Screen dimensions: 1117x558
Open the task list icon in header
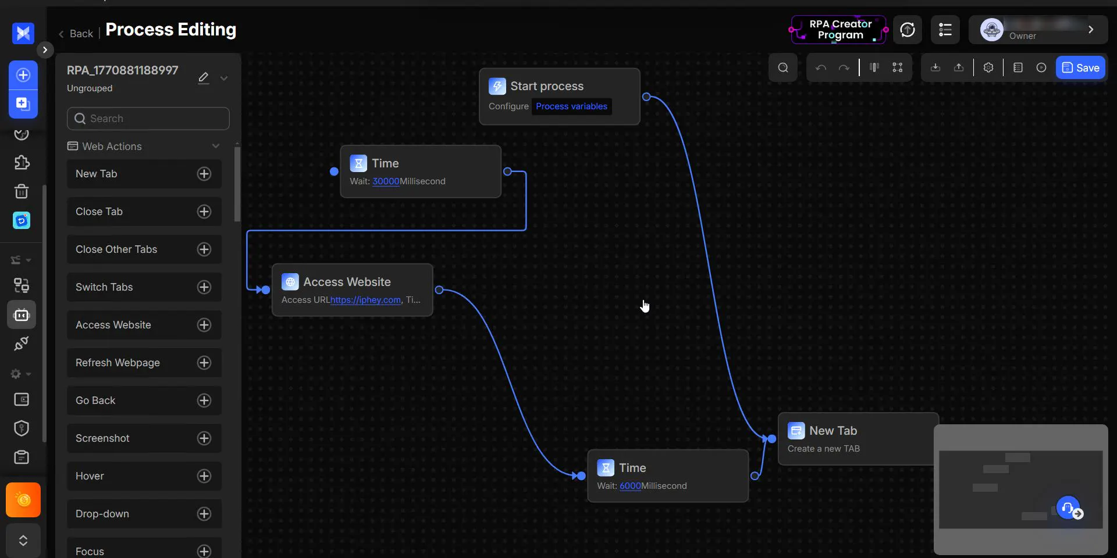pyautogui.click(x=945, y=30)
